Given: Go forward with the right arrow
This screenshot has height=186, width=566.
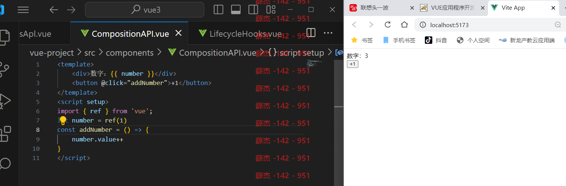Looking at the screenshot, I should [71, 10].
